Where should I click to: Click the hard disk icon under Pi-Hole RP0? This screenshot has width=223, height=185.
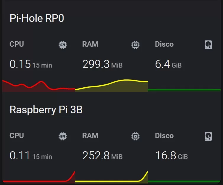[x=208, y=45]
